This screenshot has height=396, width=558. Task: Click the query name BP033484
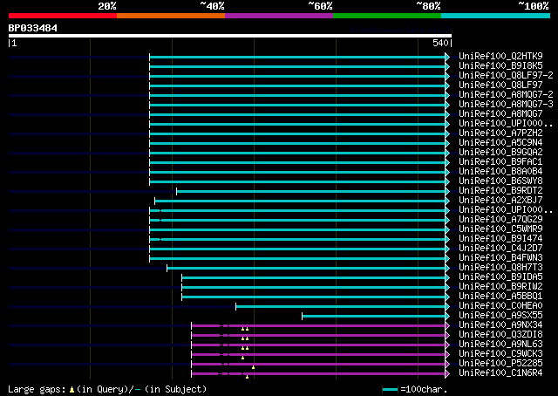click(33, 28)
